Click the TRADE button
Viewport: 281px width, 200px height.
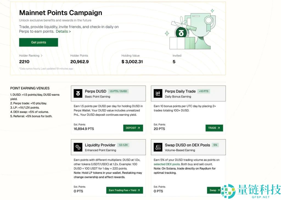214,128
